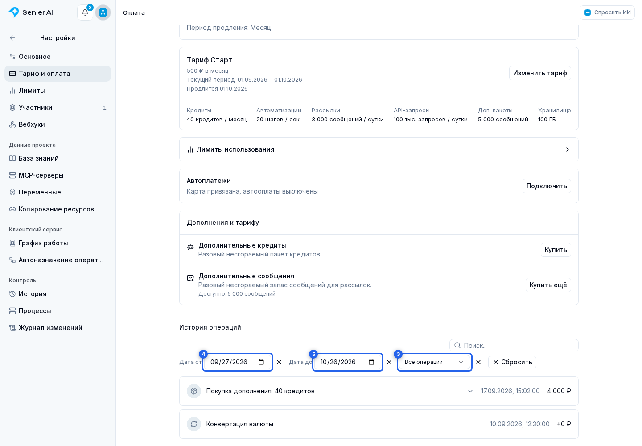Expand 'Лимиты использования' section
The image size is (642, 446).
pyautogui.click(x=379, y=149)
